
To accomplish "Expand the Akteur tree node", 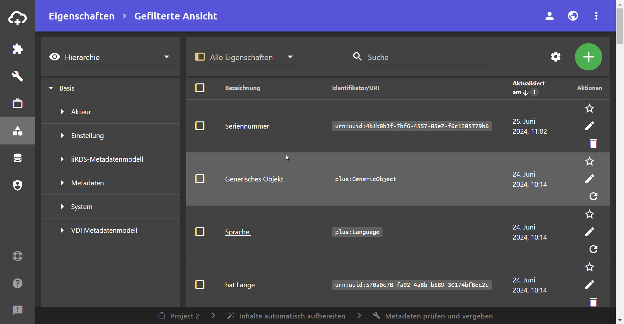I will tap(62, 112).
